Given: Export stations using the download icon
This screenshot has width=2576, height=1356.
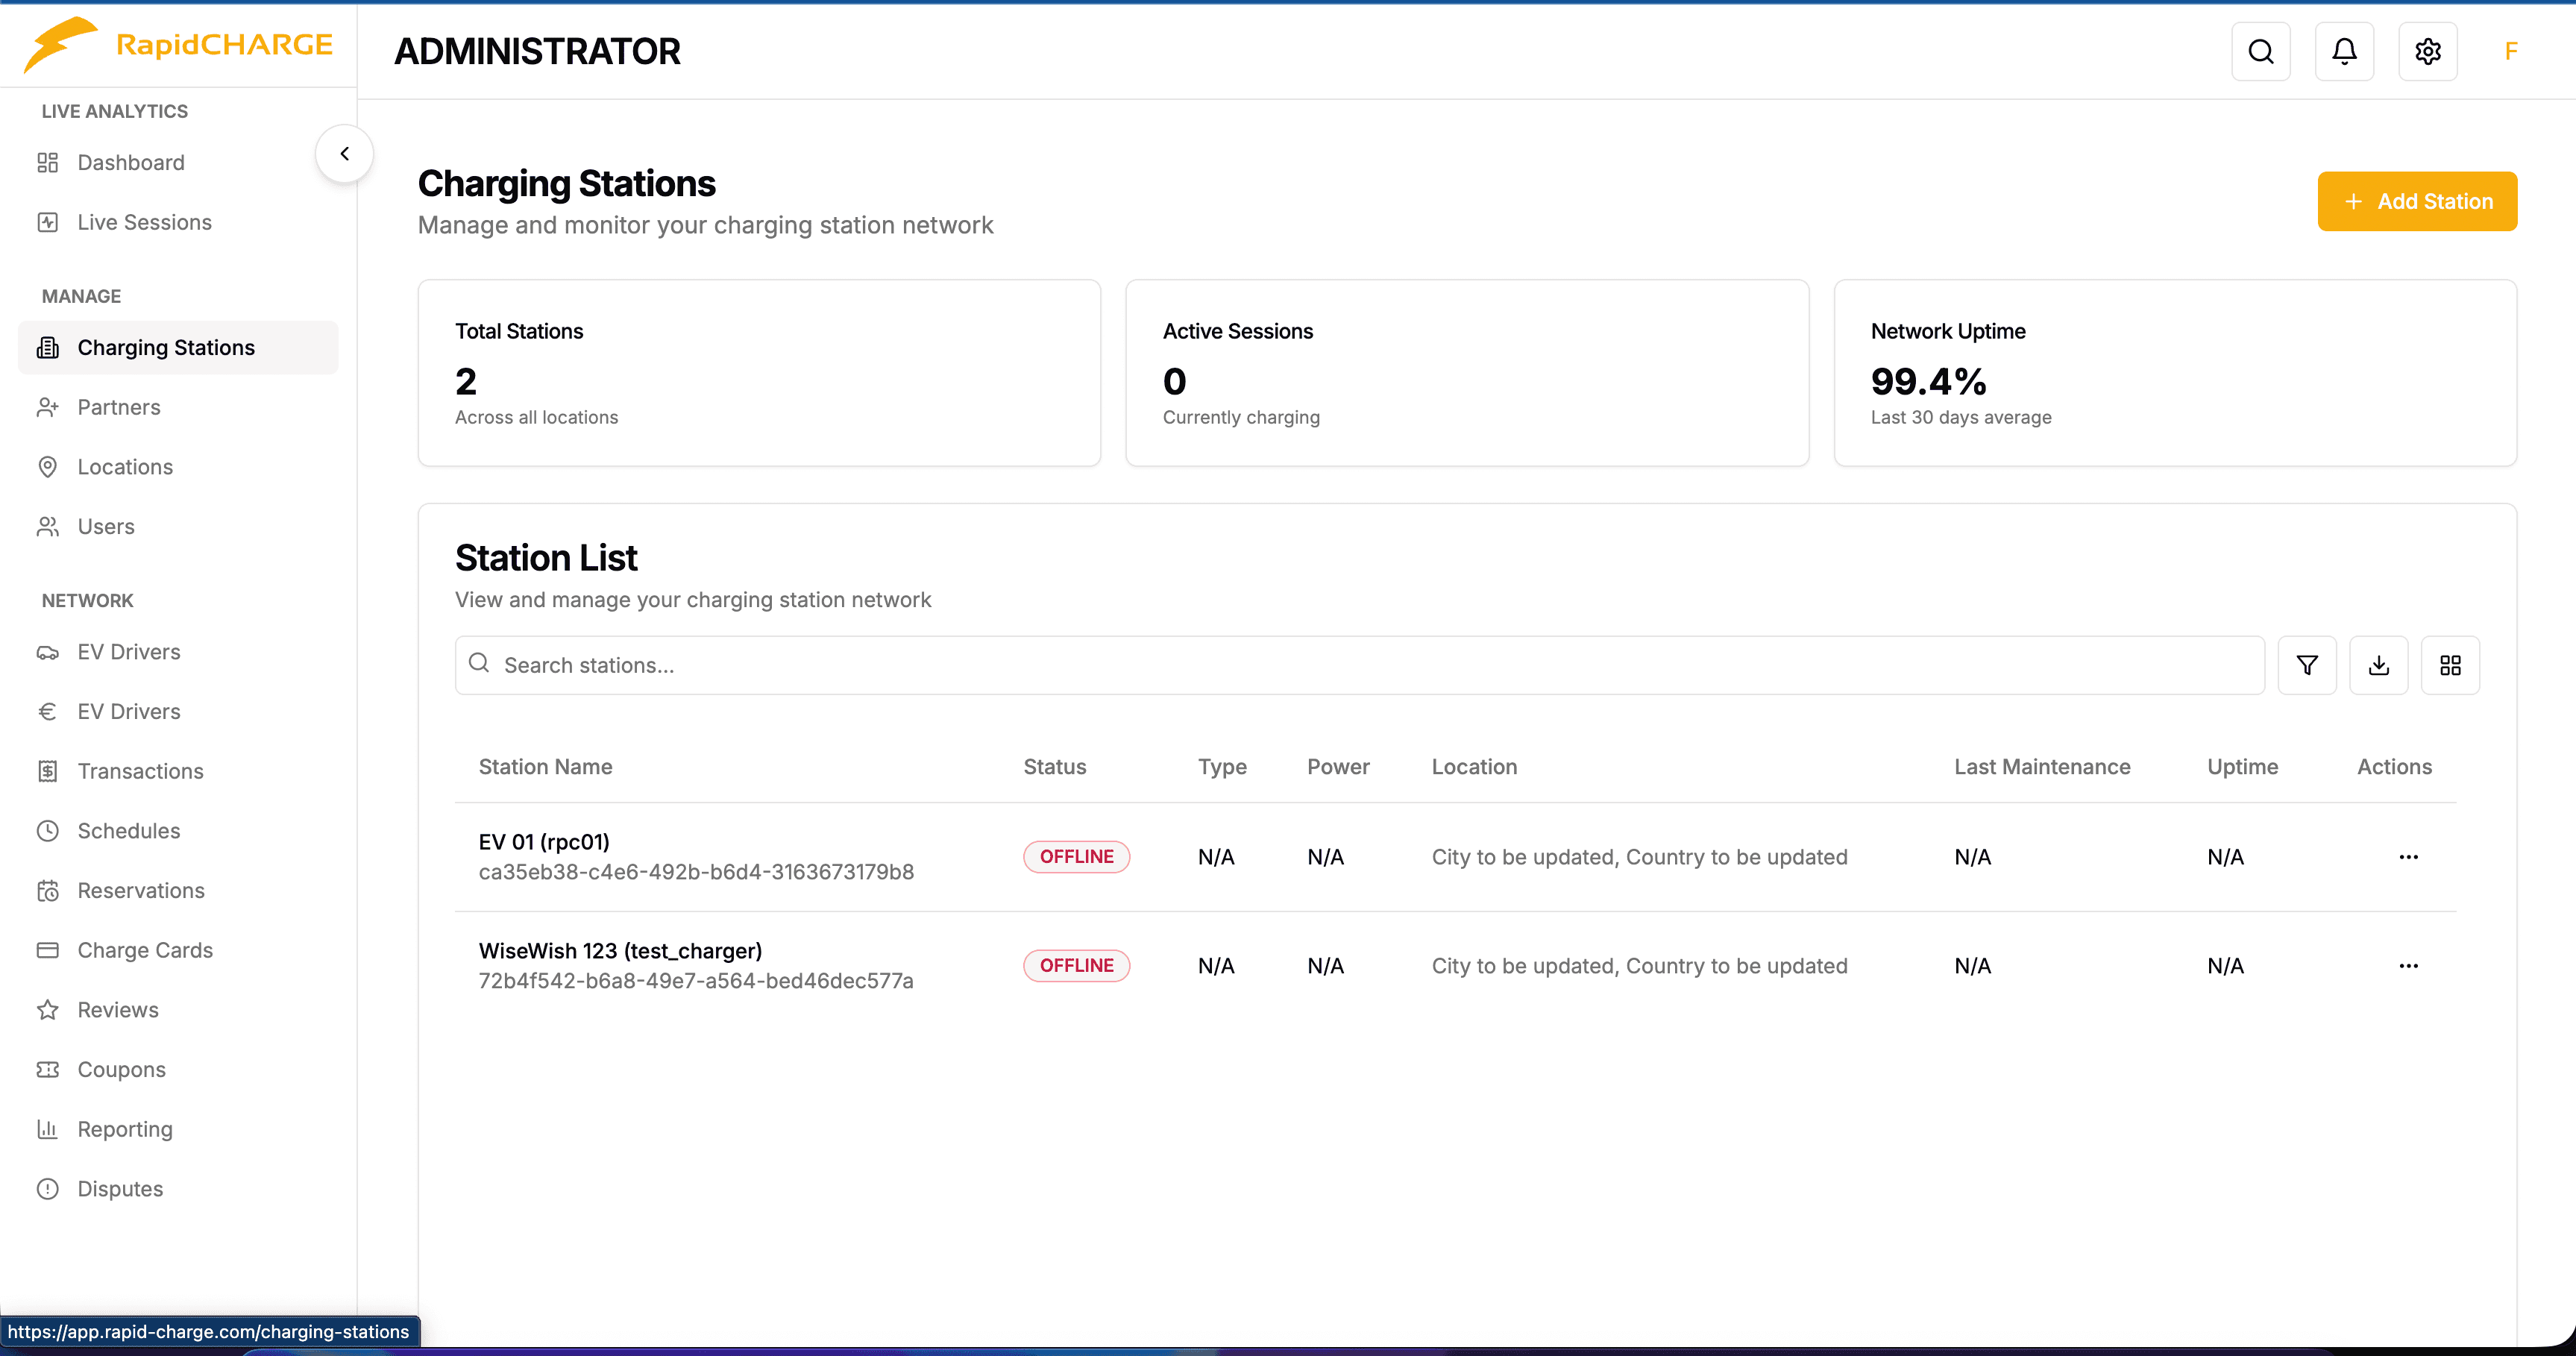Looking at the screenshot, I should 2379,664.
